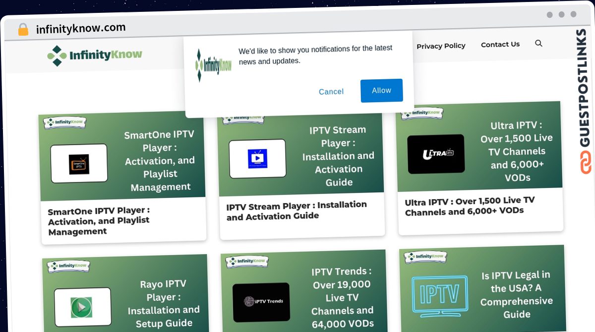This screenshot has height=332, width=595.
Task: Click the InfinityKnow badge on Rayo IPTV card
Action: pyautogui.click(x=69, y=266)
